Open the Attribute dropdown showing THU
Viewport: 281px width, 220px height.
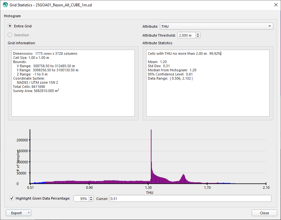point(216,26)
